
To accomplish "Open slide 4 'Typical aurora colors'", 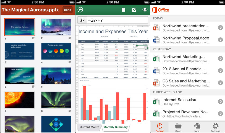I will [56, 51].
